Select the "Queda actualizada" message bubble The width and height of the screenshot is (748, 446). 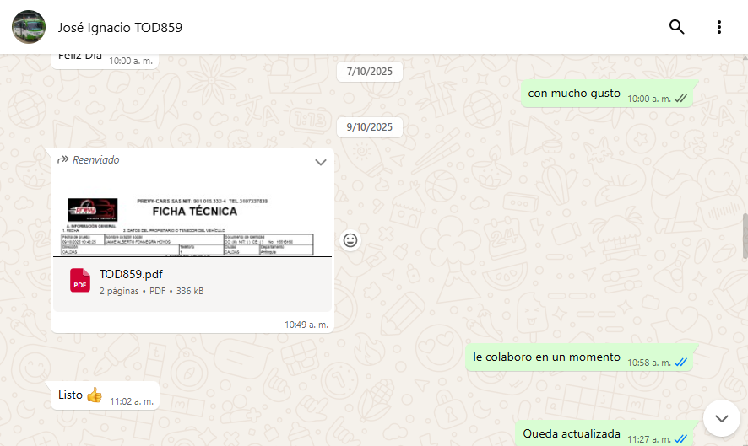[604, 433]
